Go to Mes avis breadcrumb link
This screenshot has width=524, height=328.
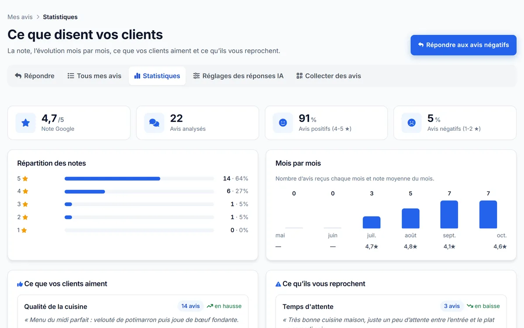[20, 17]
